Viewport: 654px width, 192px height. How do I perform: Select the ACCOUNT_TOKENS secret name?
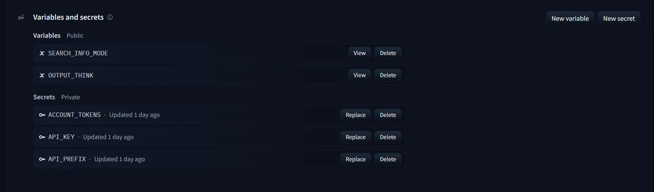click(x=74, y=115)
